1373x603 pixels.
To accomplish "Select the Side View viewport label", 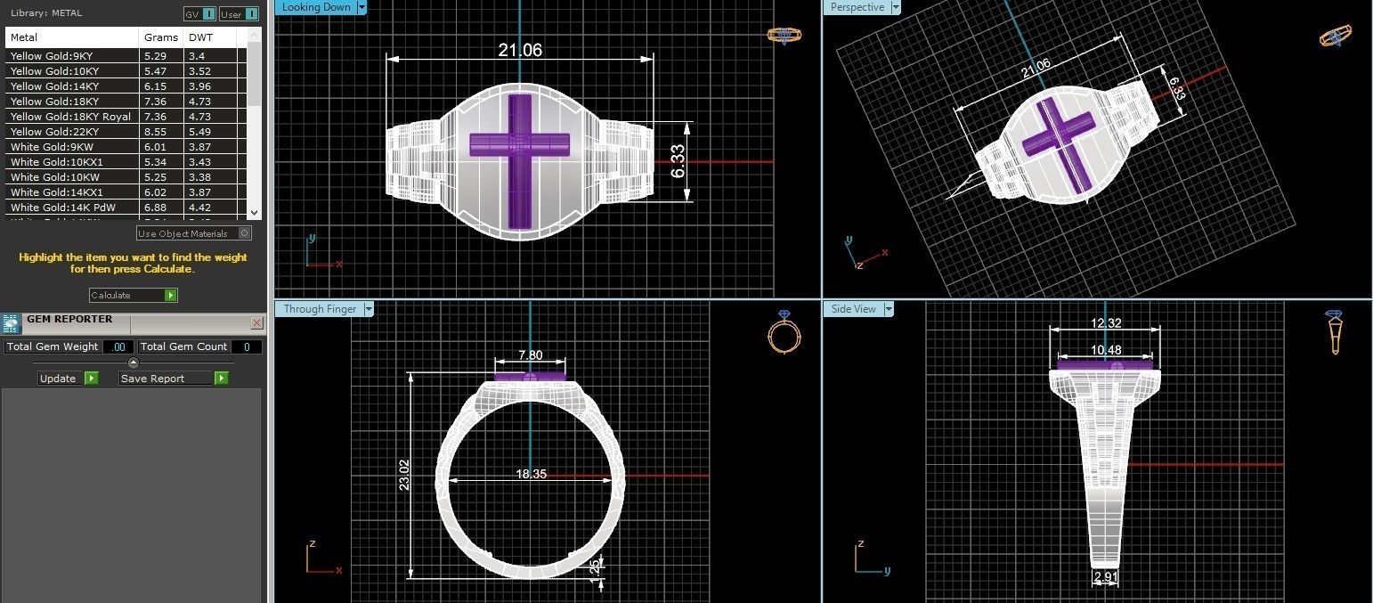I will click(x=853, y=309).
